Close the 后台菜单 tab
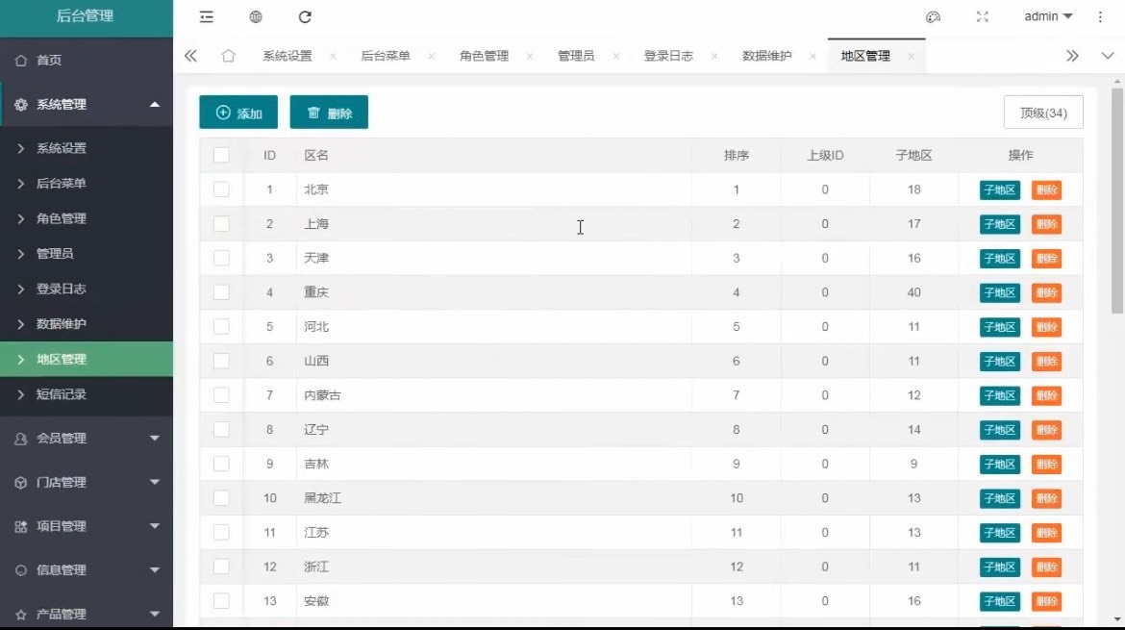The width and height of the screenshot is (1125, 630). pyautogui.click(x=431, y=56)
